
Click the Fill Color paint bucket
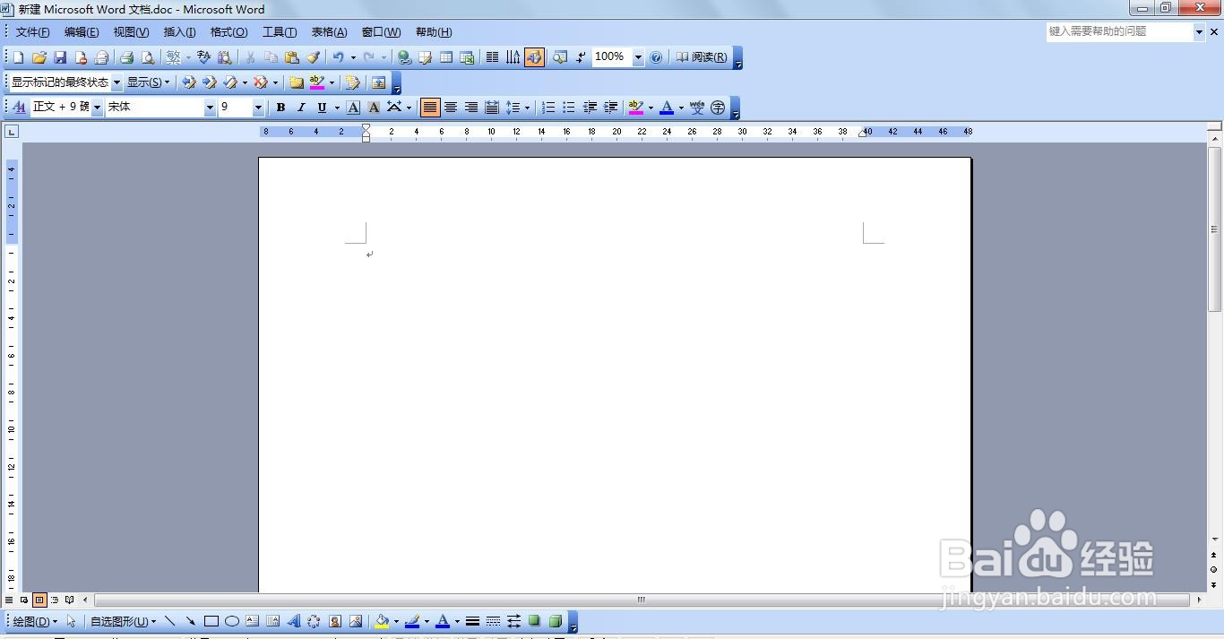coord(382,621)
